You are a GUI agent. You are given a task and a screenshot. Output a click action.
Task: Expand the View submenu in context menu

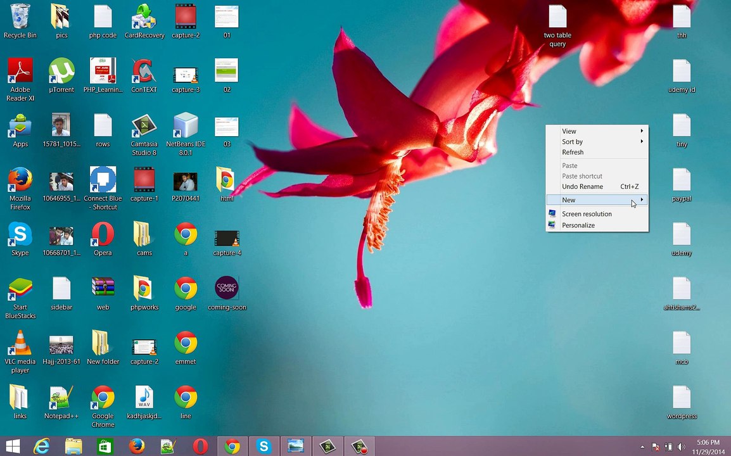point(597,131)
